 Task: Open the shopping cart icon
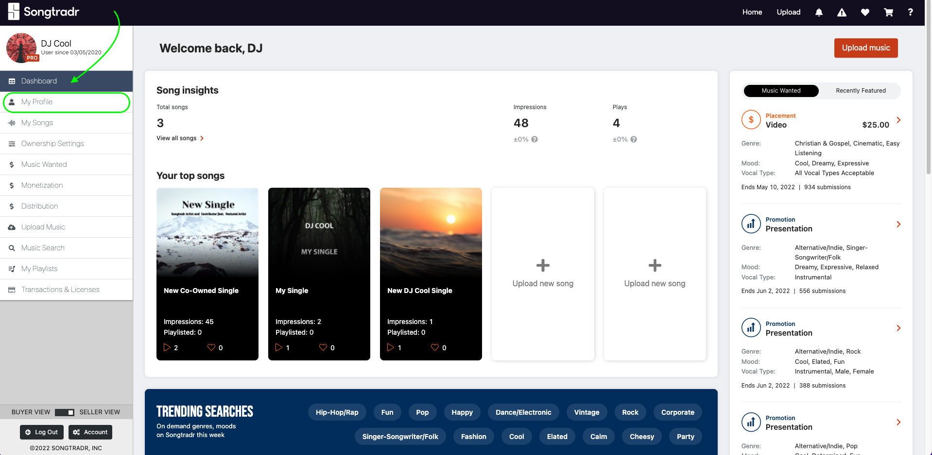tap(888, 12)
